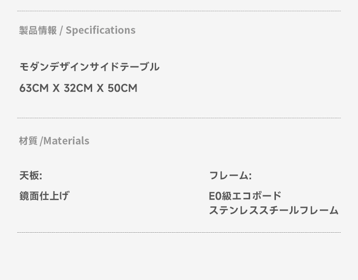Click the bottom divider below frame materials
Viewport: 358px width, 280px height.
tap(179, 233)
